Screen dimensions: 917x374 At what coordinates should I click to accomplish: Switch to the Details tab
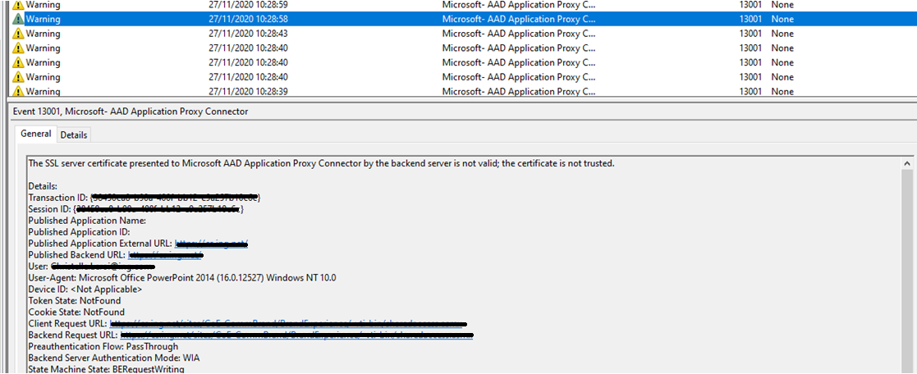click(74, 135)
